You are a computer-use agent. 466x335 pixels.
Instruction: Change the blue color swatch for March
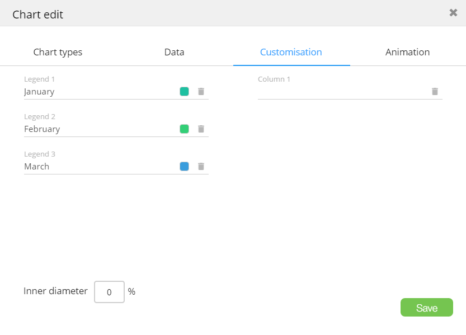click(184, 167)
